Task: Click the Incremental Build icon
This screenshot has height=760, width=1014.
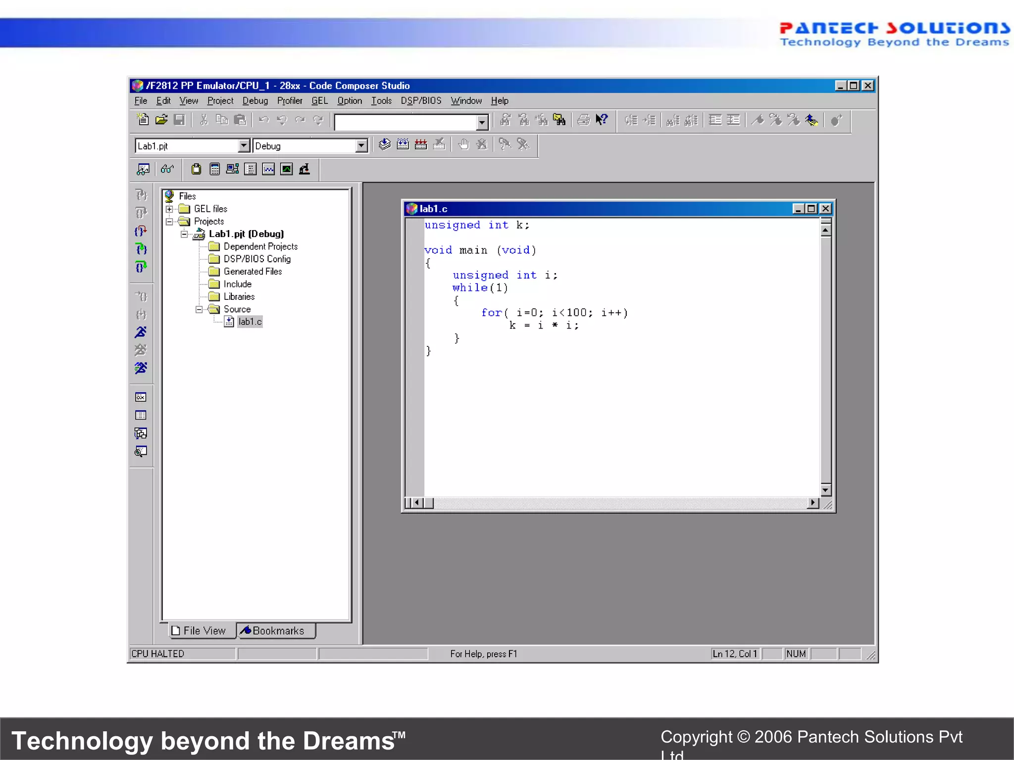Action: click(403, 144)
